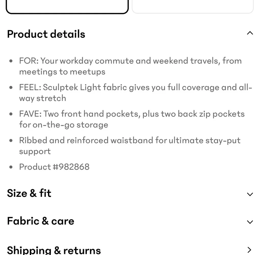Click the FAVE pockets description line

[132, 119]
